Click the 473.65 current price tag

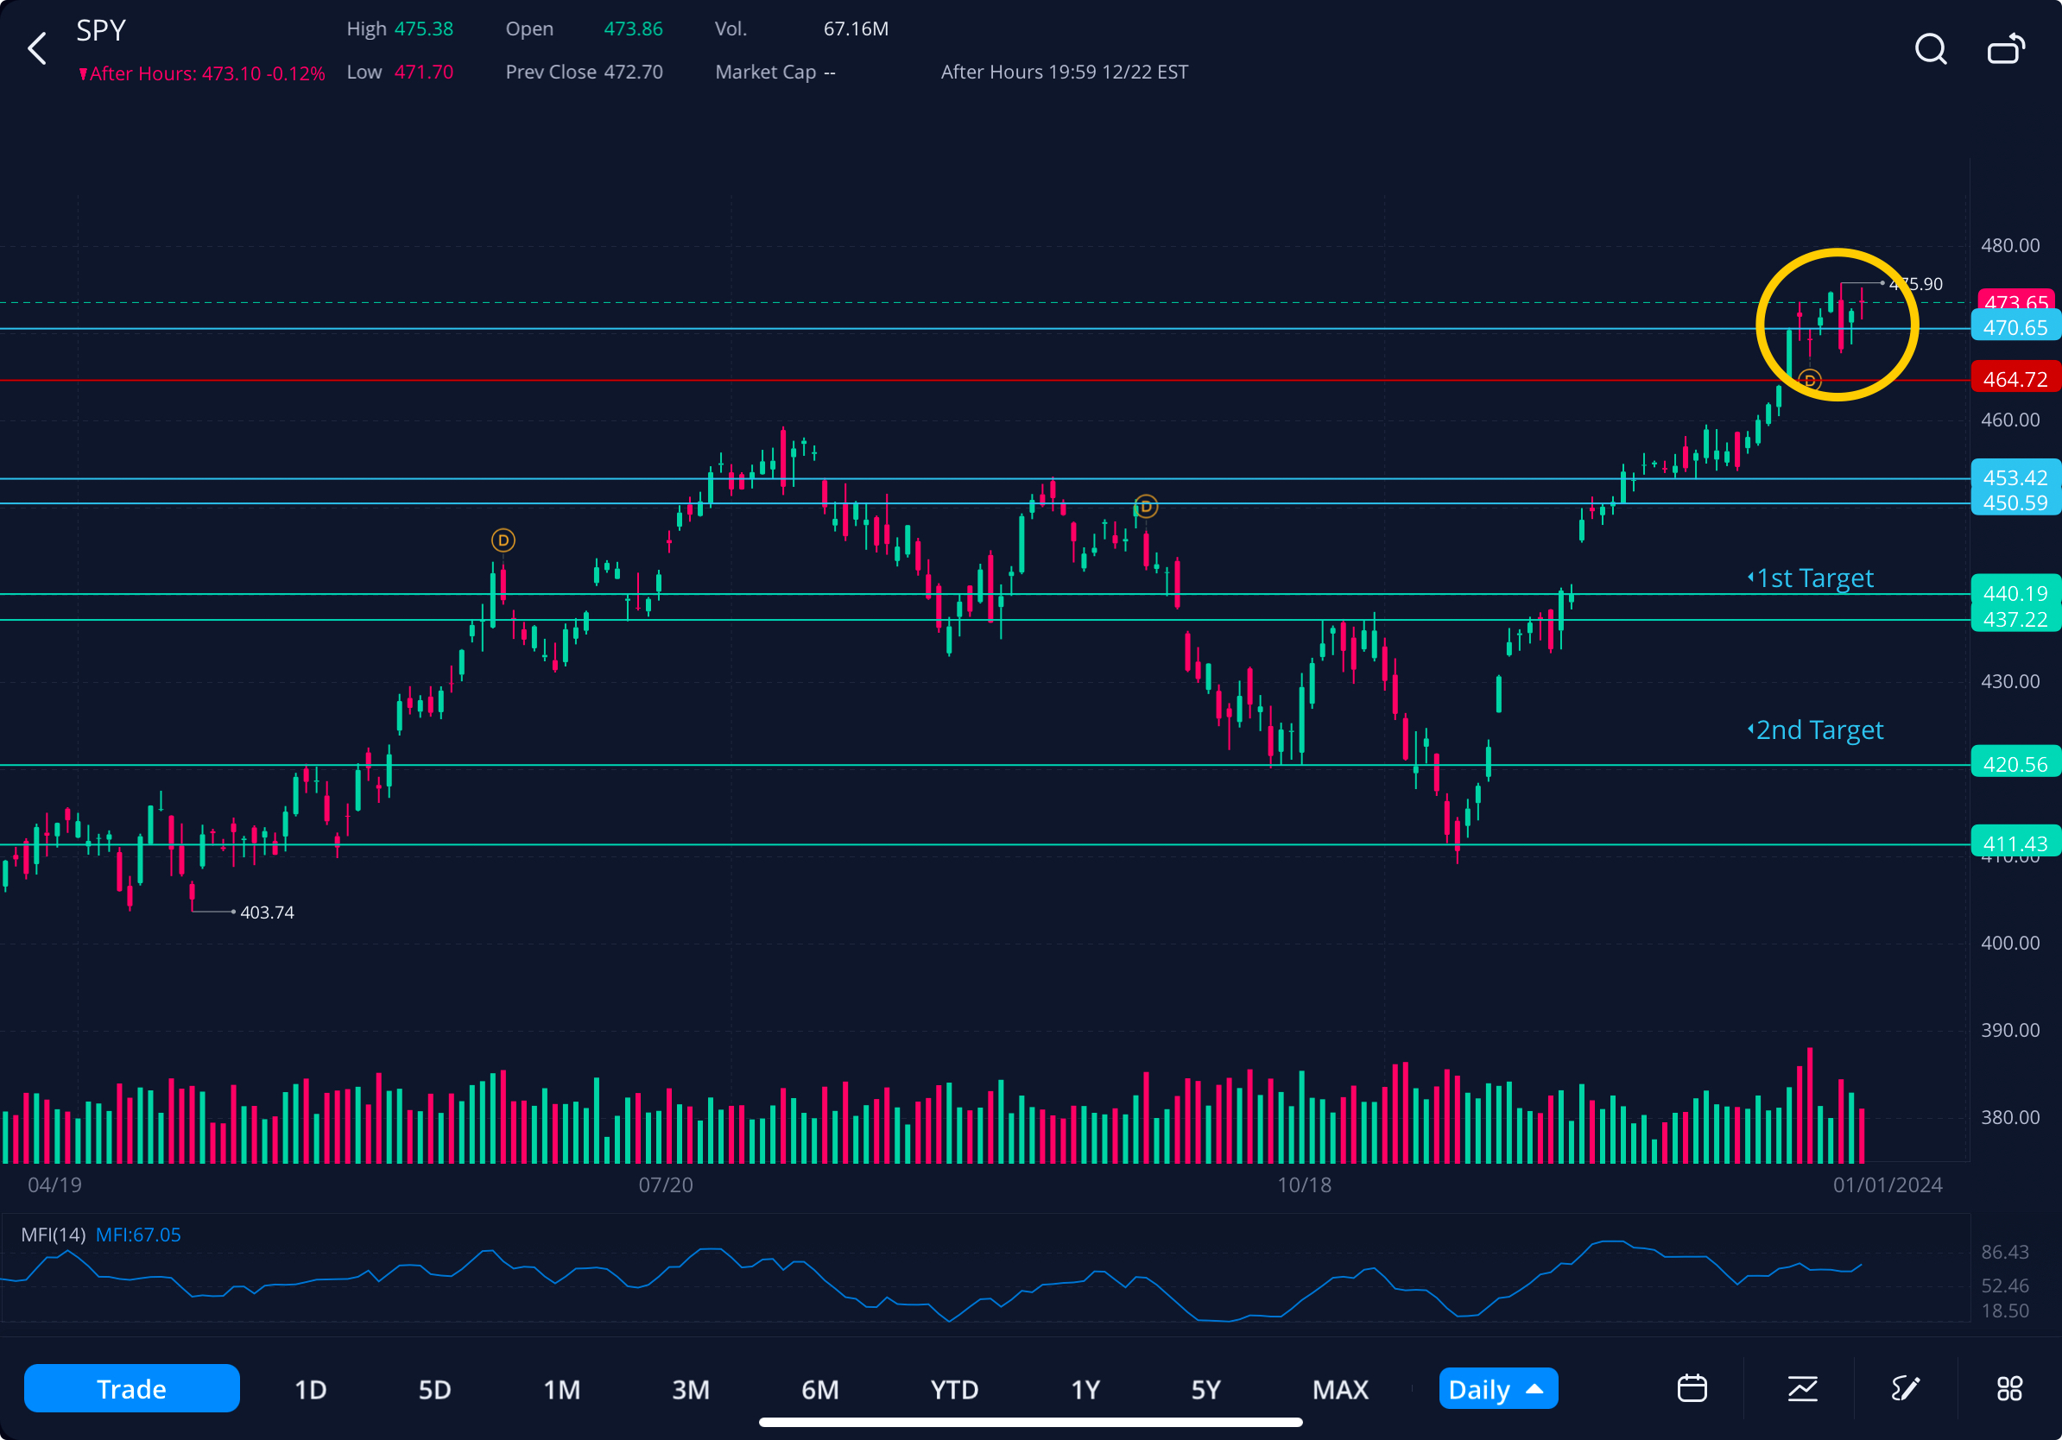(x=2015, y=300)
